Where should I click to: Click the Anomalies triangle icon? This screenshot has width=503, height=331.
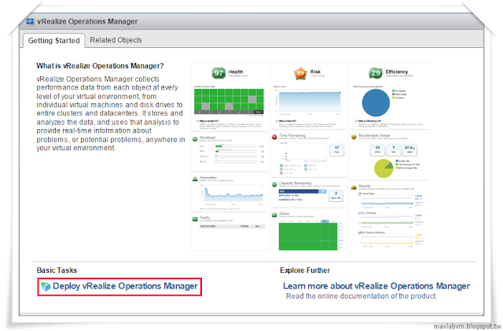click(x=195, y=179)
